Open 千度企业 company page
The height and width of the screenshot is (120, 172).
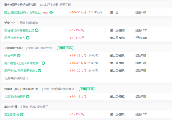(9, 23)
